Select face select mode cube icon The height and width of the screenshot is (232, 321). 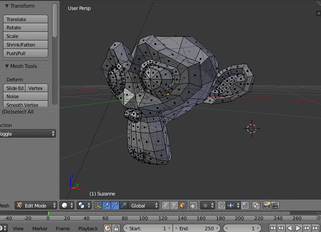tap(182, 205)
